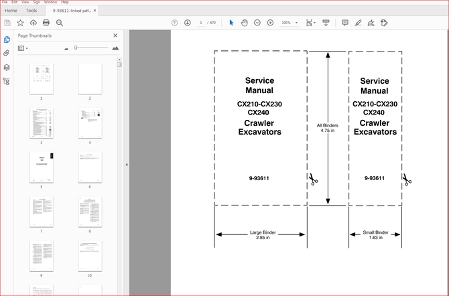Close the 9-93611-linked pdf tab
449x296 pixels.
coord(94,11)
